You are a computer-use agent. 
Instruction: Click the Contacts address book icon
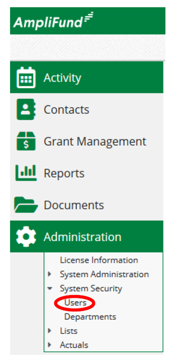[26, 109]
